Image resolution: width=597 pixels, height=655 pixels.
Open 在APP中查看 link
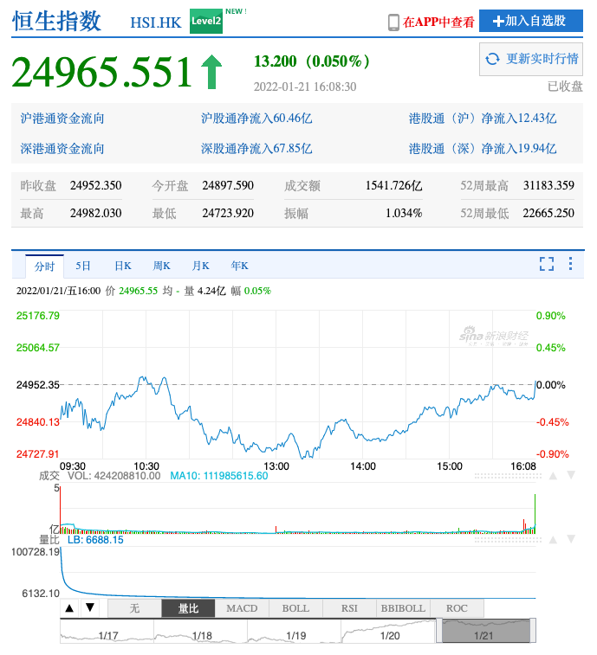tap(438, 22)
